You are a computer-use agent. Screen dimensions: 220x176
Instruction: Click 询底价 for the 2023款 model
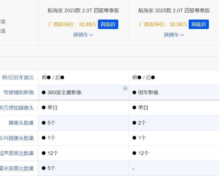pyautogui.click(x=108, y=24)
